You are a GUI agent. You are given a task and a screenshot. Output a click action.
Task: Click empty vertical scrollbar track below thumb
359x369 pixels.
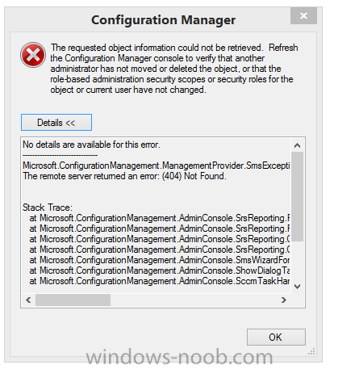pos(297,261)
